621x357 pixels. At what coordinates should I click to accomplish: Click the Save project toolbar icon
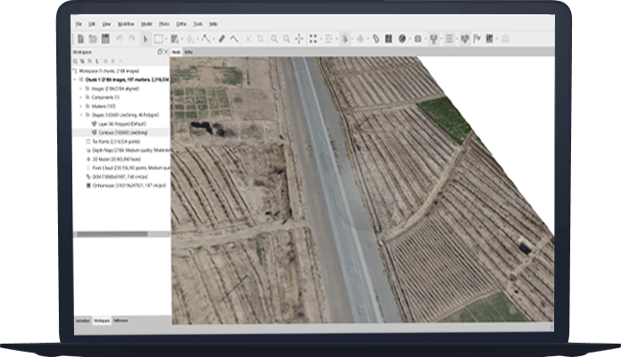click(103, 38)
